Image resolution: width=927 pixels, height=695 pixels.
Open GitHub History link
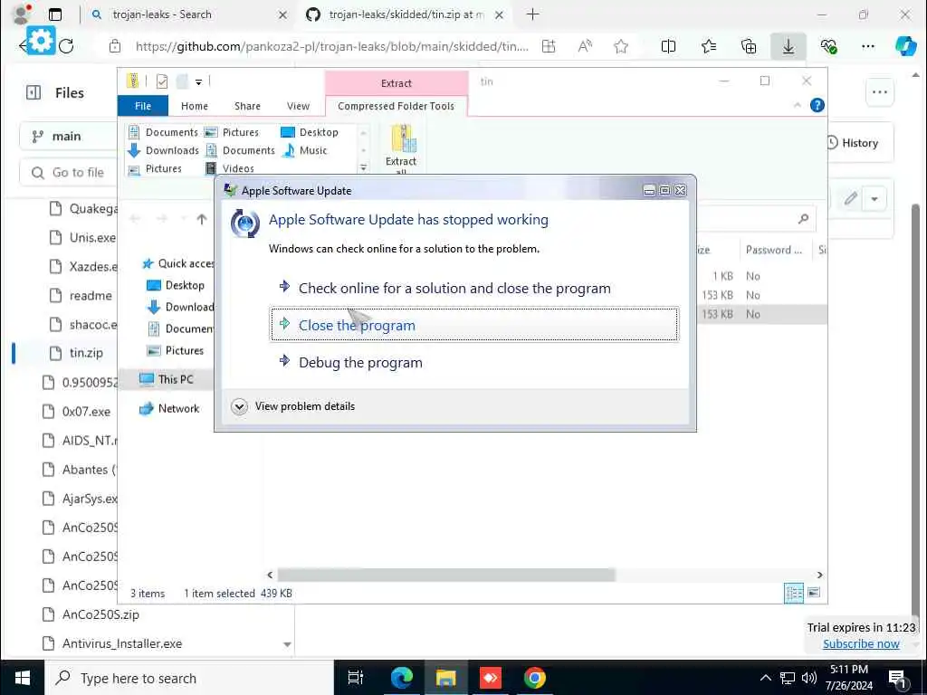click(852, 142)
